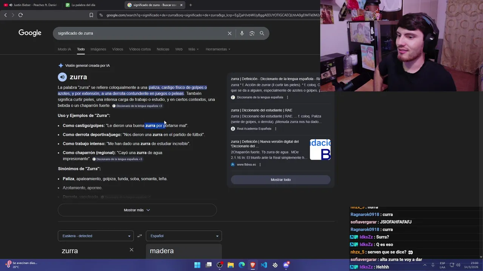
Task: Open 'zurra | Diccionario del estudiante | RAE' result
Action: click(261, 110)
